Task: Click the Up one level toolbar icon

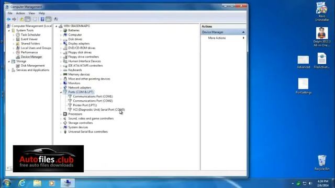Action: 21,19
